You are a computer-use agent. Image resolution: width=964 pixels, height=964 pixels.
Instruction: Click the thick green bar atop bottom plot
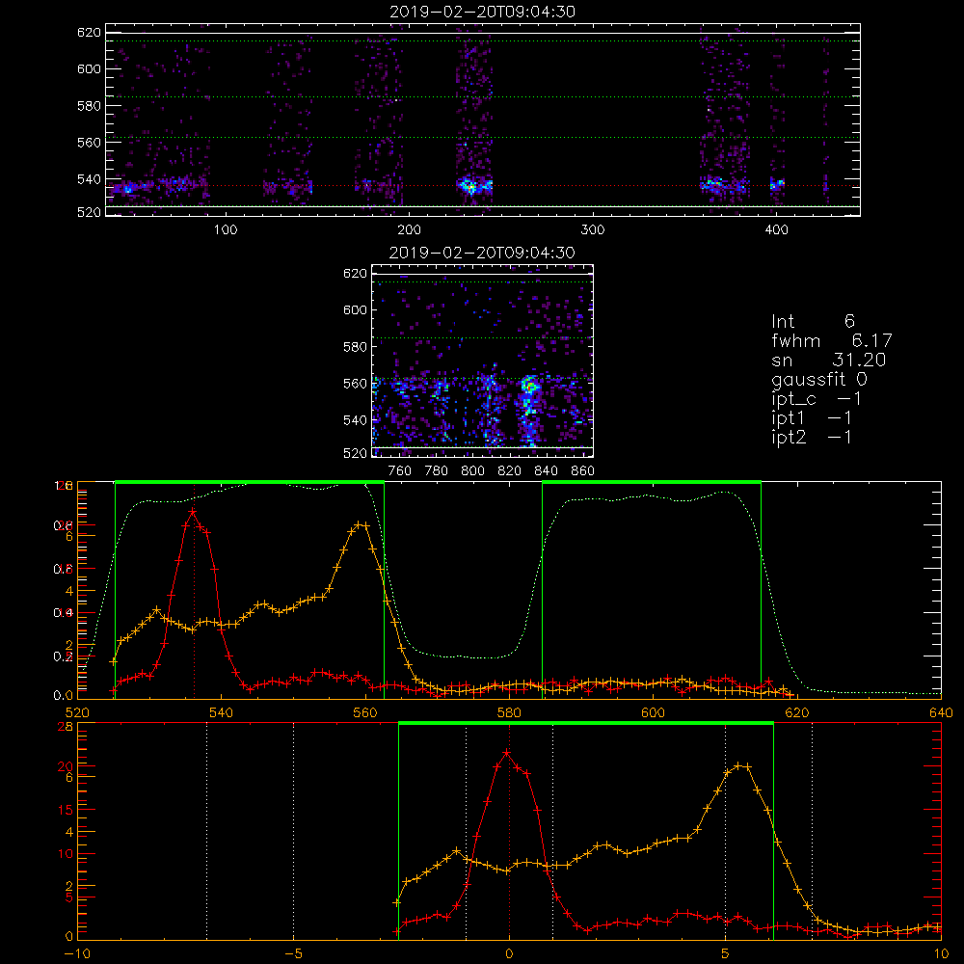pyautogui.click(x=586, y=723)
